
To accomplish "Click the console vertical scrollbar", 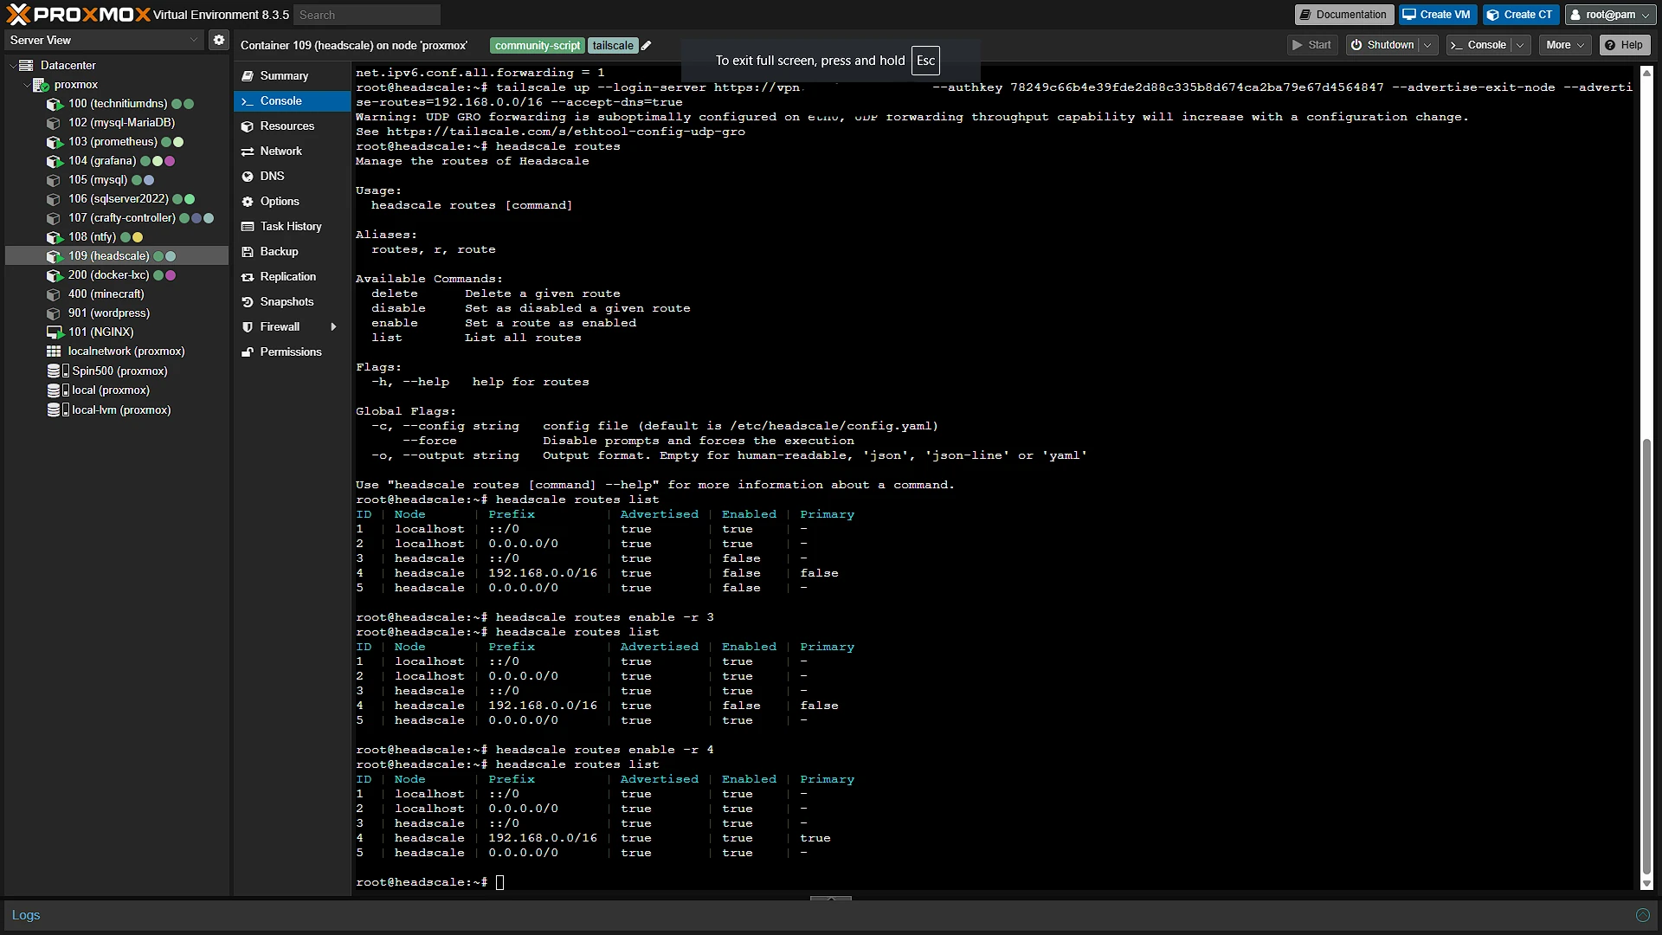I will click(x=1646, y=658).
